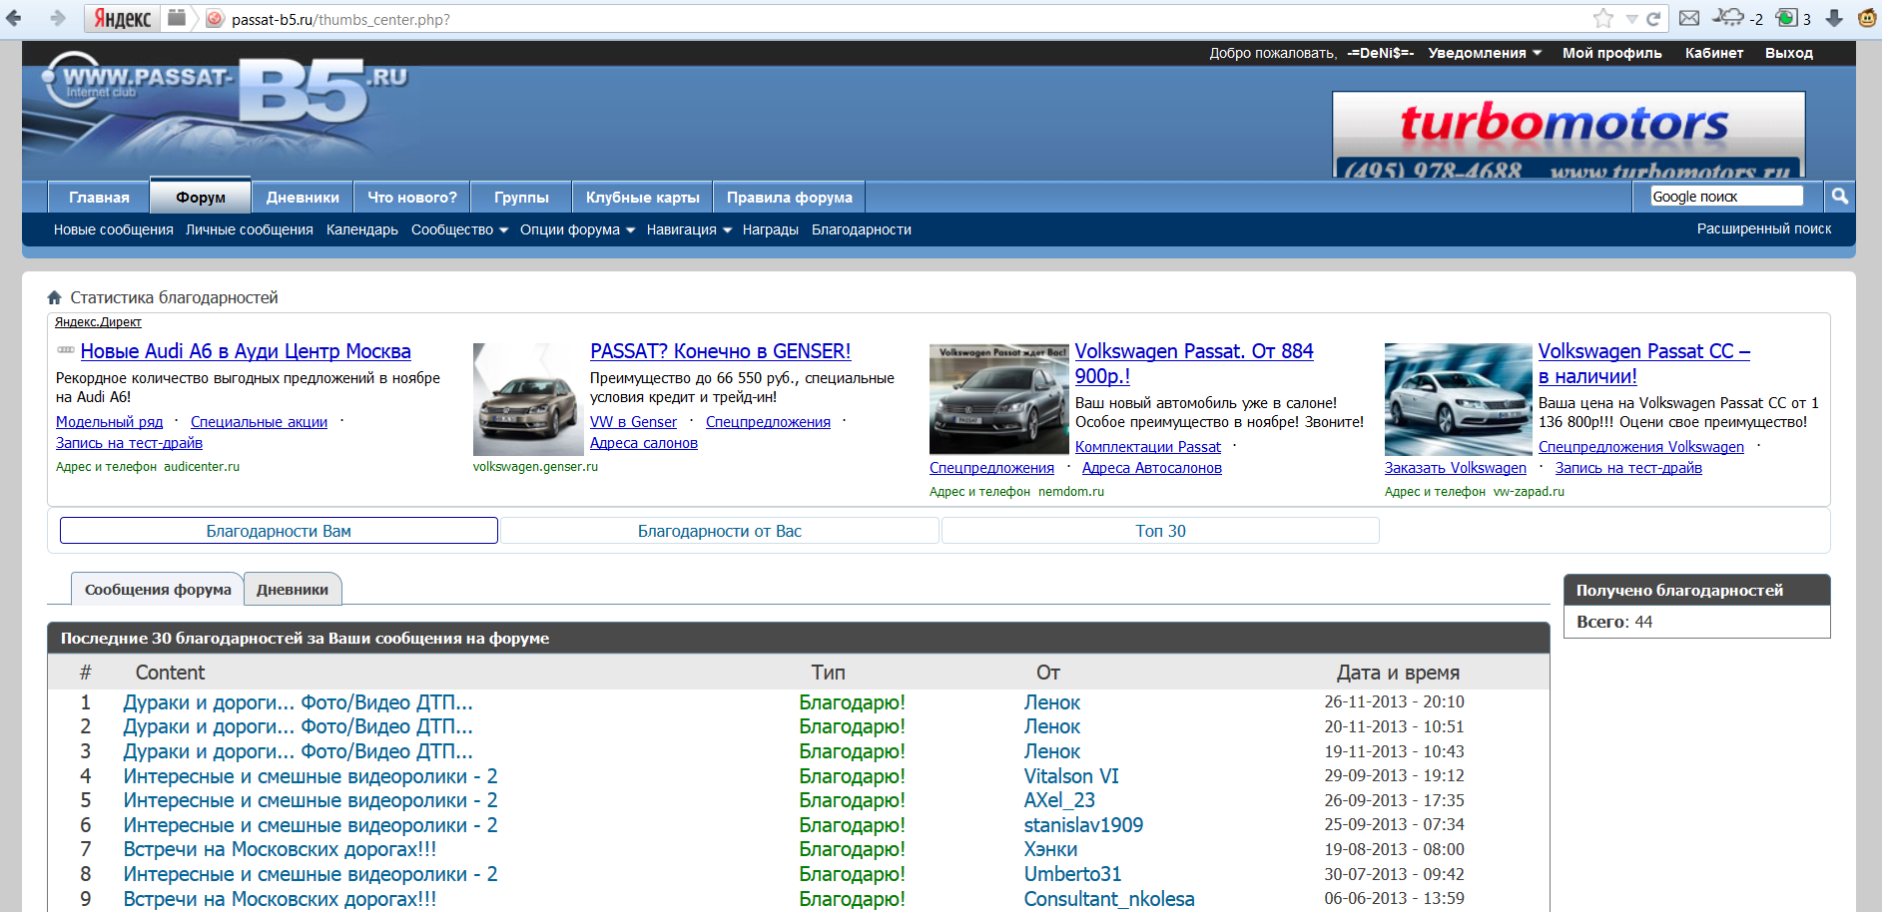The width and height of the screenshot is (1887, 912).
Task: Bookmark page with the star icon
Action: tap(1602, 18)
